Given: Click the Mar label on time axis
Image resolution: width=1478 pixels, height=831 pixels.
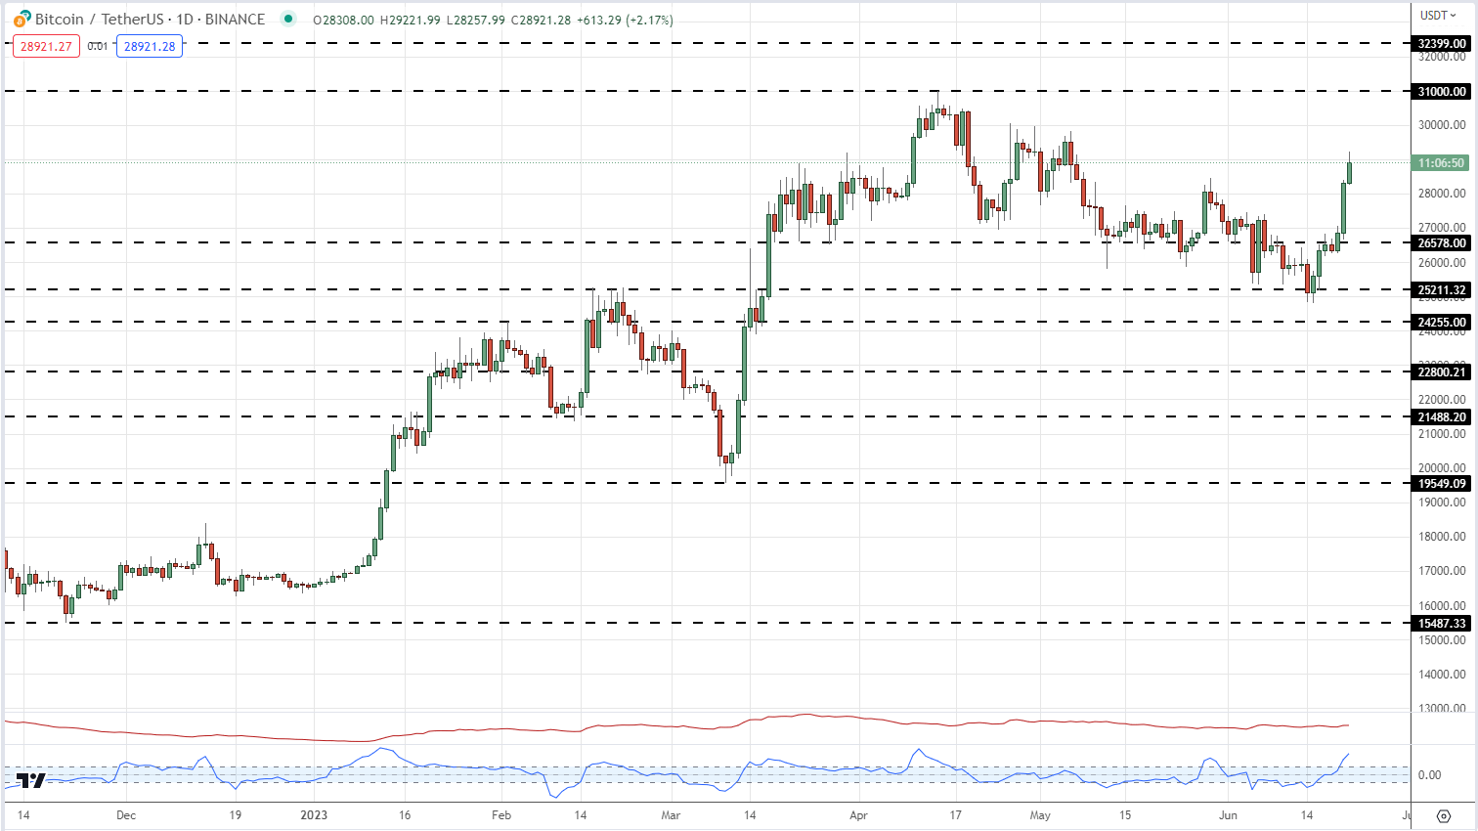Looking at the screenshot, I should tap(671, 814).
